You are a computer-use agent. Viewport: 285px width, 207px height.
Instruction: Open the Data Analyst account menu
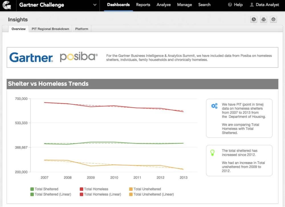(267, 5)
